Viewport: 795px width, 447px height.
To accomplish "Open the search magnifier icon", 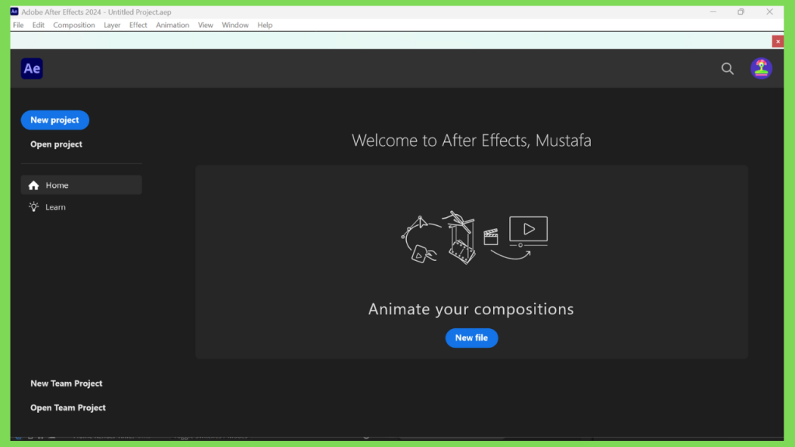I will coord(727,68).
